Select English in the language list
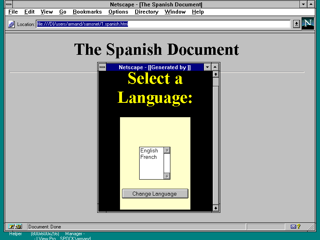The image size is (320, 240). [x=149, y=151]
